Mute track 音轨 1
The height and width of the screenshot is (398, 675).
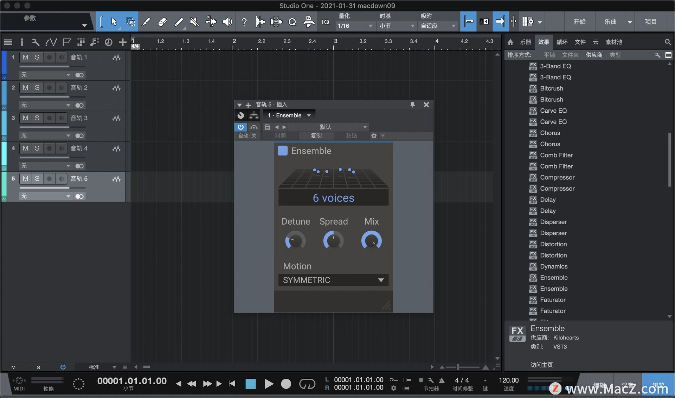25,57
